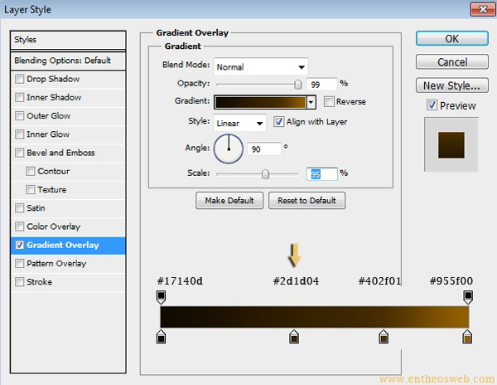Click the Opacity slider track
The height and width of the screenshot is (385, 497).
tap(257, 85)
